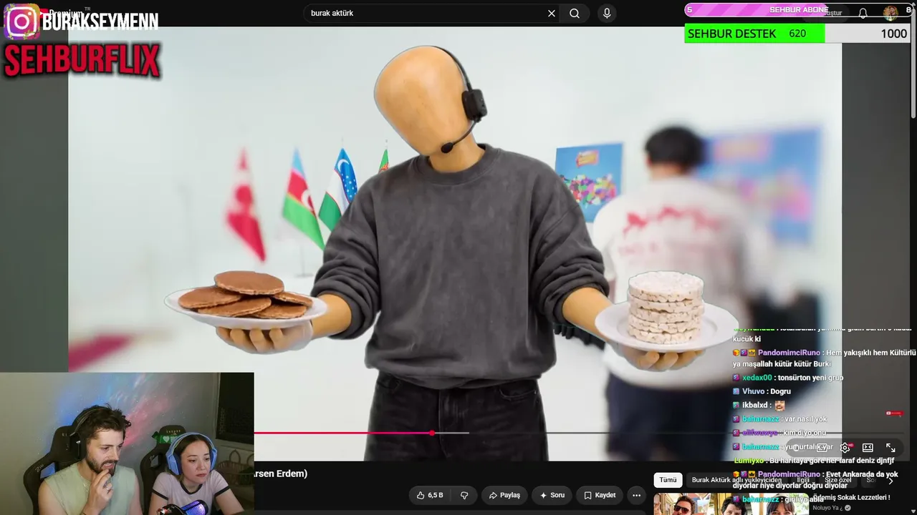917x515 pixels.
Task: Open the suggested video thumbnail below Tümü
Action: [730, 504]
